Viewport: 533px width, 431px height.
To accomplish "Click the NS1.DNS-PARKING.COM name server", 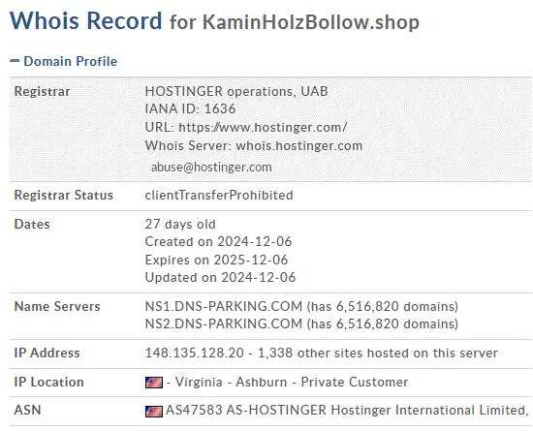I will click(224, 306).
